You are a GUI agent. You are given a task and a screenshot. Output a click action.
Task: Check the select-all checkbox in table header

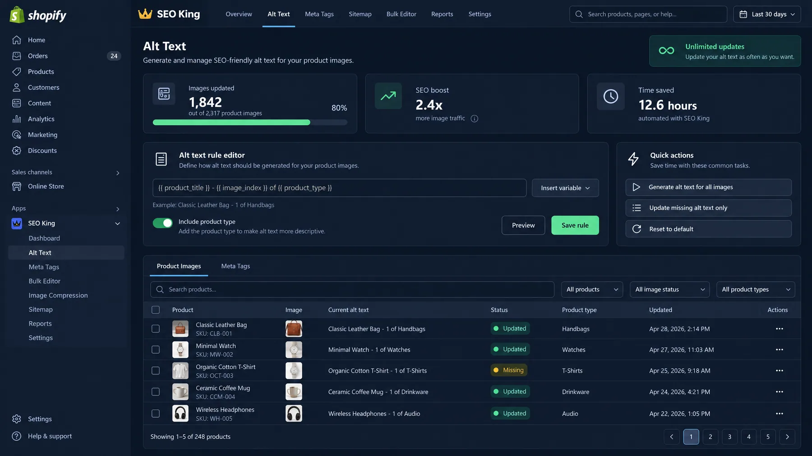pyautogui.click(x=156, y=310)
